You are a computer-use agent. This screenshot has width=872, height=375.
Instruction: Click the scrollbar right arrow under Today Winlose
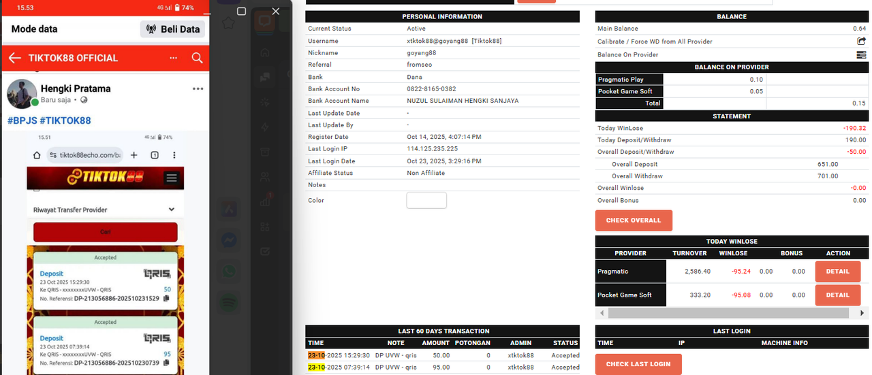click(x=863, y=313)
